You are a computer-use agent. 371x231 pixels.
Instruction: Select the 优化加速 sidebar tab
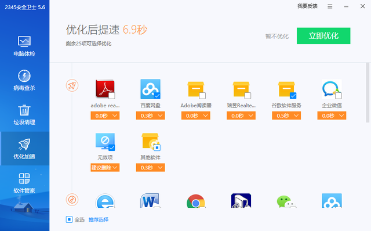pos(24,149)
